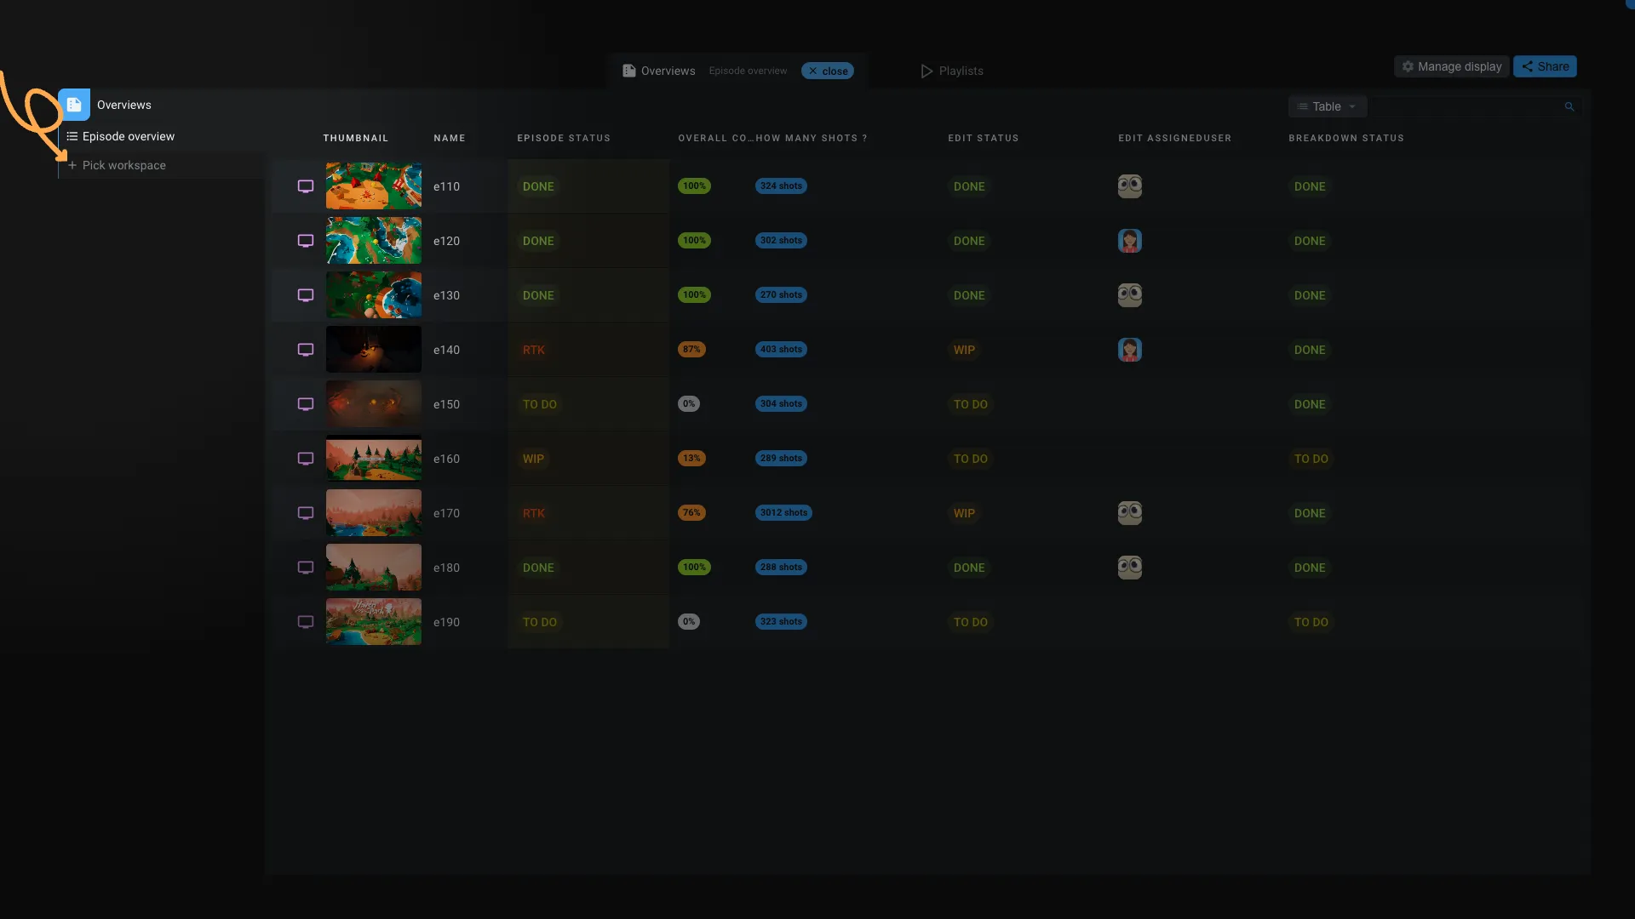Open the e190 episode thumbnail
The width and height of the screenshot is (1635, 919).
[373, 622]
